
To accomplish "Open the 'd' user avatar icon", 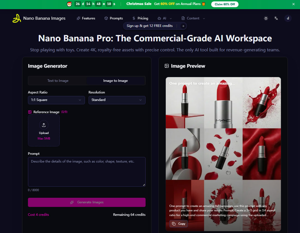I will [288, 18].
